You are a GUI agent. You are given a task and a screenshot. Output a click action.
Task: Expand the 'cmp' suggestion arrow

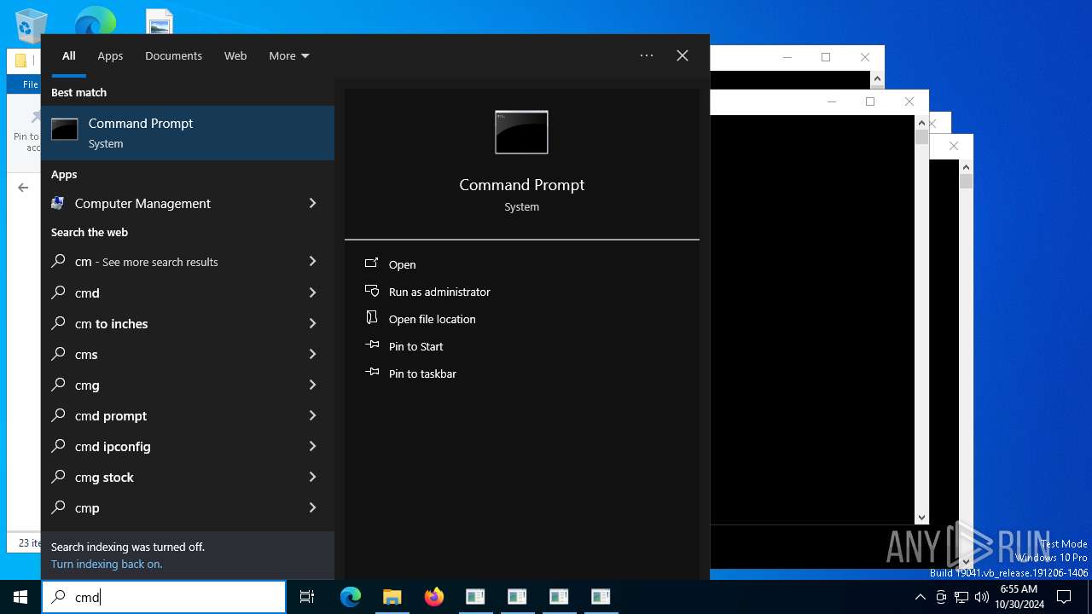point(312,507)
